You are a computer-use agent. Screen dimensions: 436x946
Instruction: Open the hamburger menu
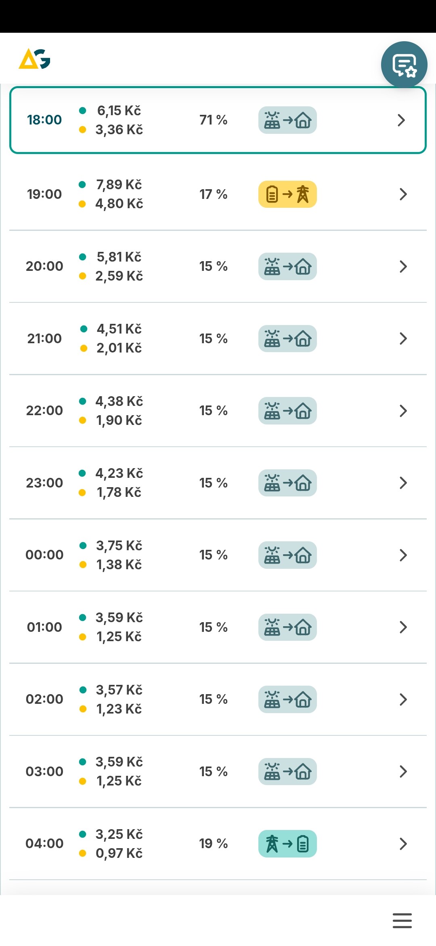(402, 921)
